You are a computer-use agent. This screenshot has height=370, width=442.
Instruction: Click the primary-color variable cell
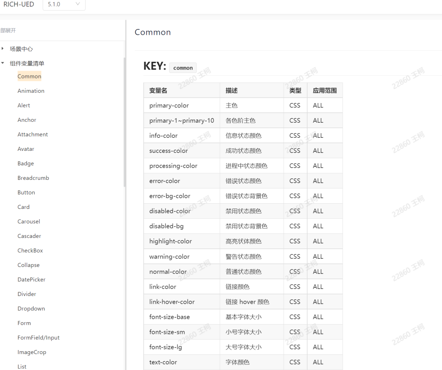coord(169,105)
